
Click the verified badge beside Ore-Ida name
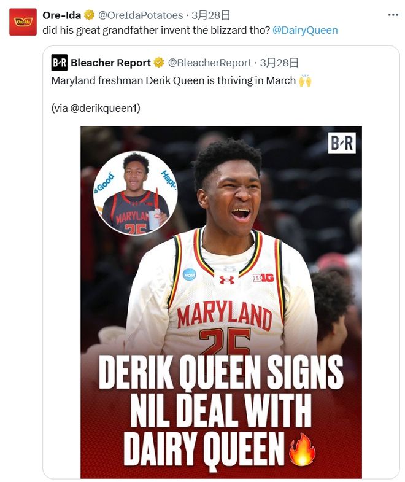click(x=89, y=15)
